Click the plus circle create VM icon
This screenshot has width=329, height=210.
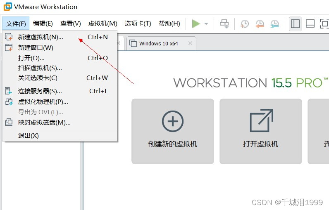pyautogui.click(x=173, y=121)
